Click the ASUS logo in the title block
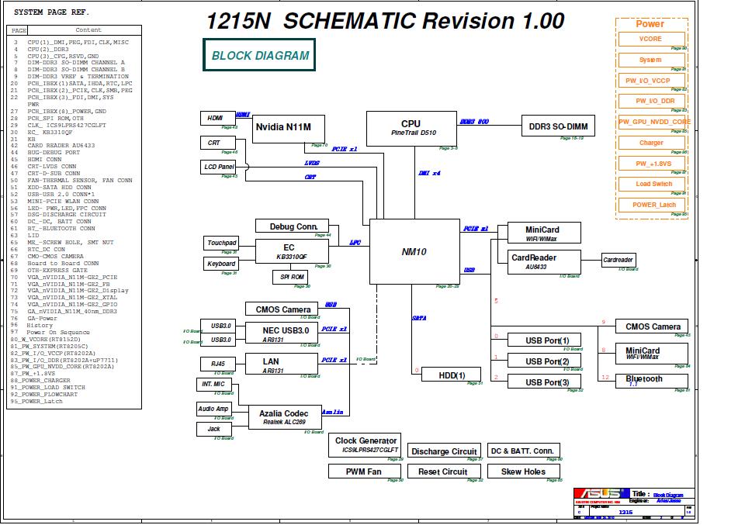The width and height of the screenshot is (745, 525). 601,494
